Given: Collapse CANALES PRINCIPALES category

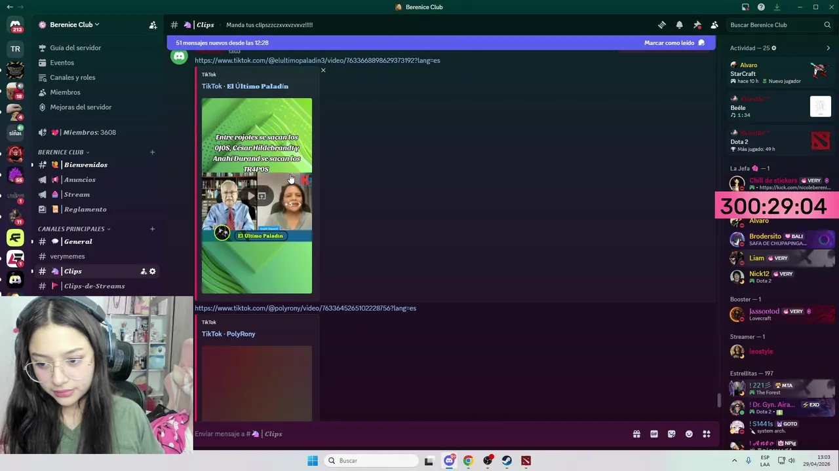Looking at the screenshot, I should [x=74, y=229].
